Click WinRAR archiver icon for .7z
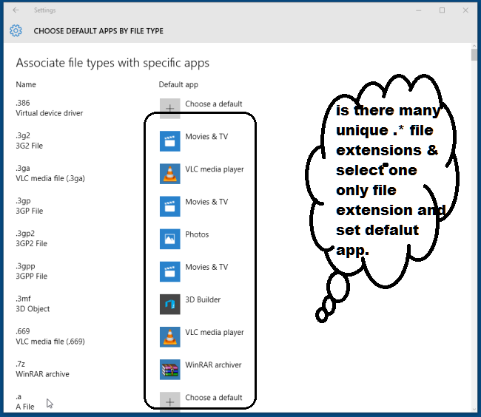 click(170, 370)
